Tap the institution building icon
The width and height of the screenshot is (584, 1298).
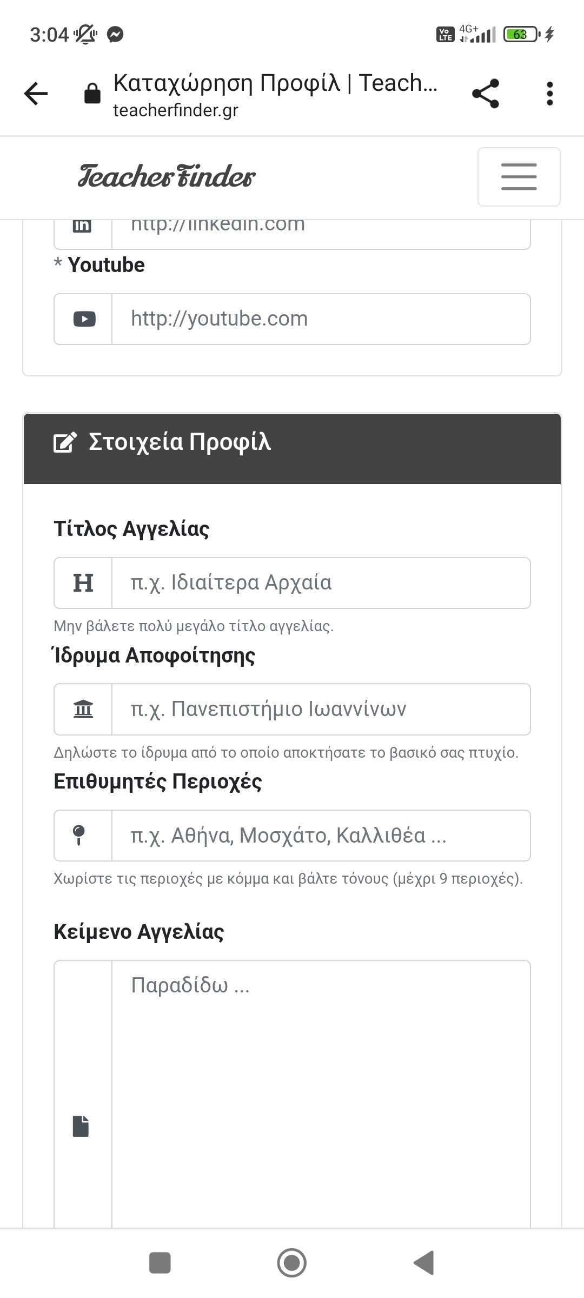pos(83,709)
